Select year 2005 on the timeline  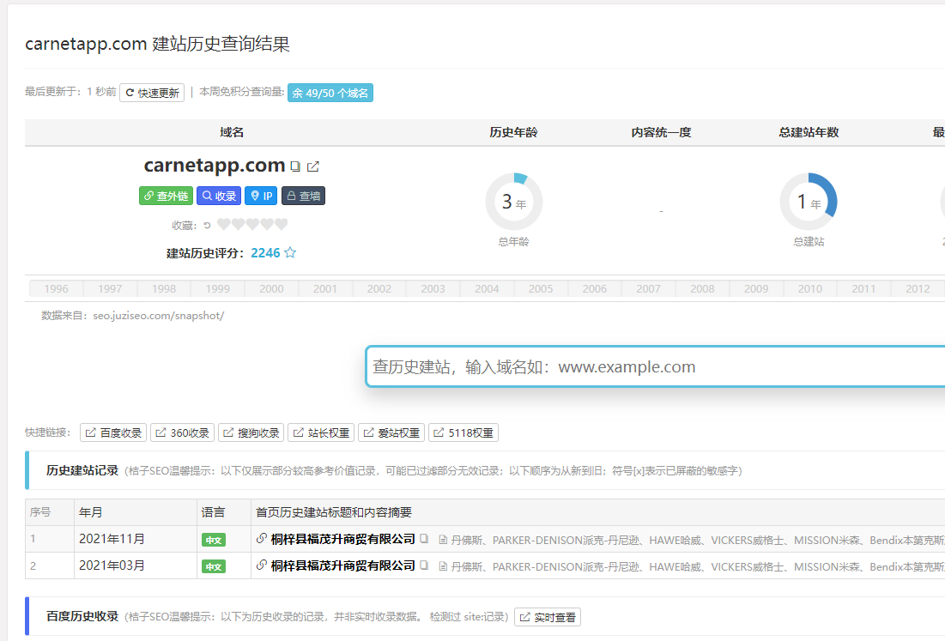coord(541,289)
